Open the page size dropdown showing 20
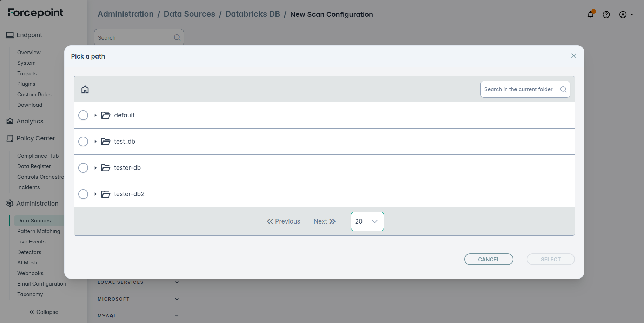The image size is (644, 323). point(367,221)
